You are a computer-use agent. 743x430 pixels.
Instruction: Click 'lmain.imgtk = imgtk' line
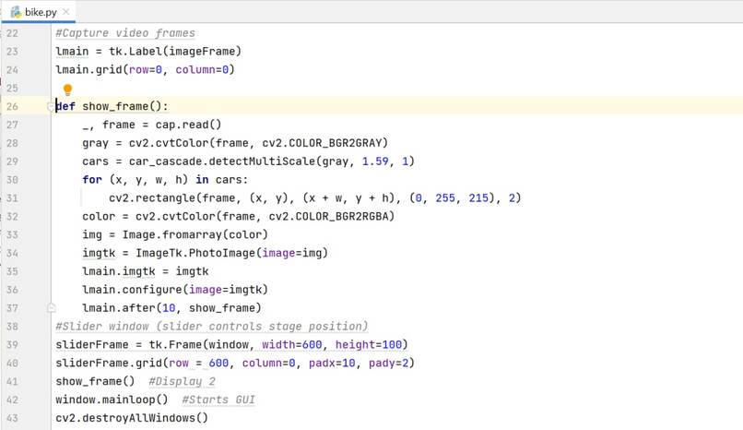point(145,271)
